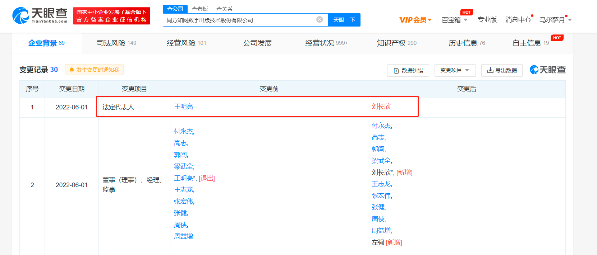Open the 自主信息 tab
The width and height of the screenshot is (597, 255).
(x=531, y=43)
